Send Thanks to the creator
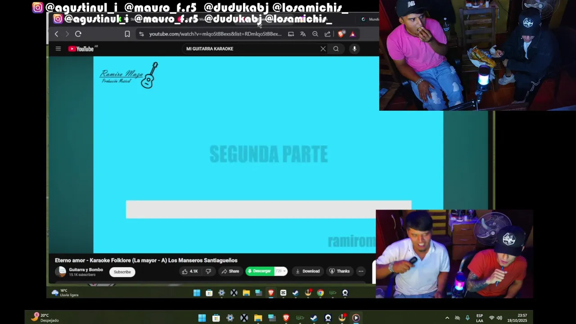The width and height of the screenshot is (576, 324). (339, 271)
